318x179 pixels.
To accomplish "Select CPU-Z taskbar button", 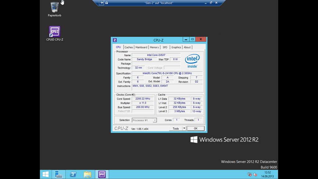I will coord(102,174).
